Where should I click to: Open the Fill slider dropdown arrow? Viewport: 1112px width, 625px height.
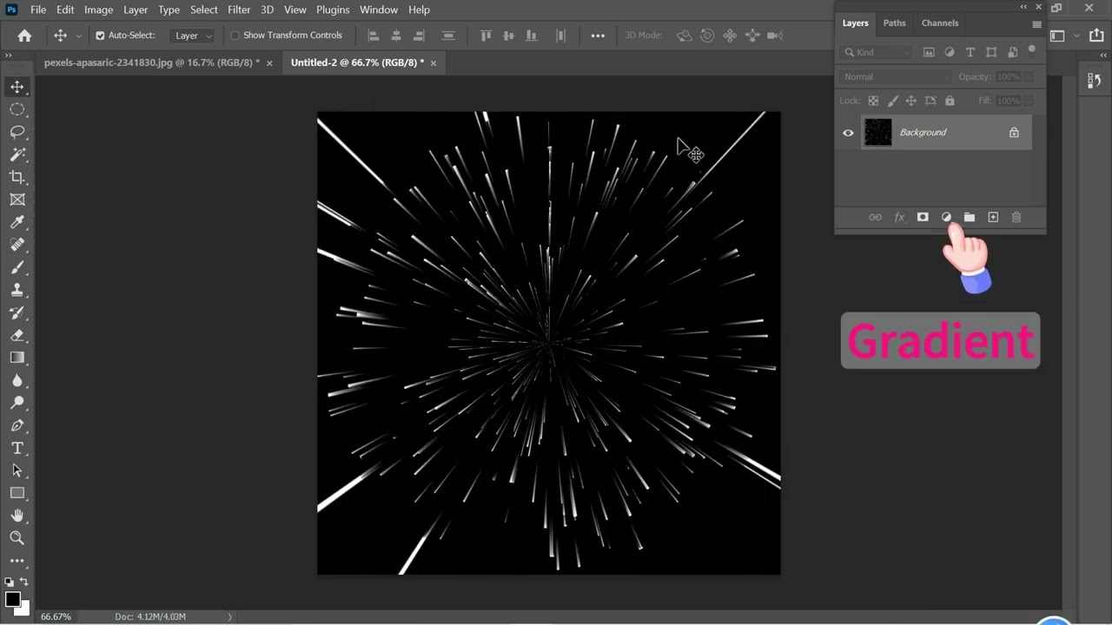click(1029, 101)
